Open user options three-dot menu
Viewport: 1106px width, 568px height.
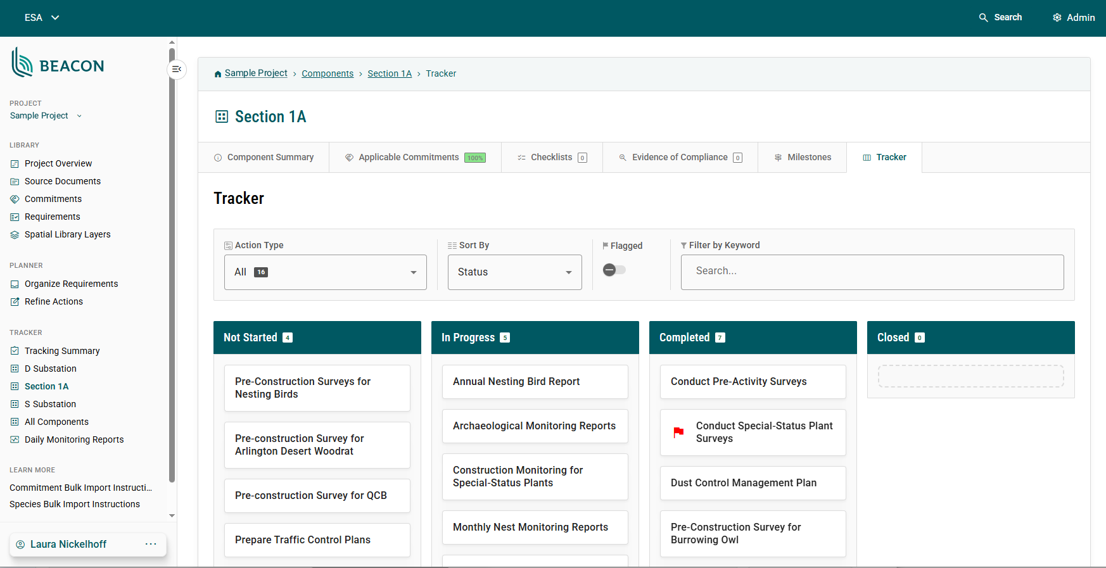tap(151, 544)
